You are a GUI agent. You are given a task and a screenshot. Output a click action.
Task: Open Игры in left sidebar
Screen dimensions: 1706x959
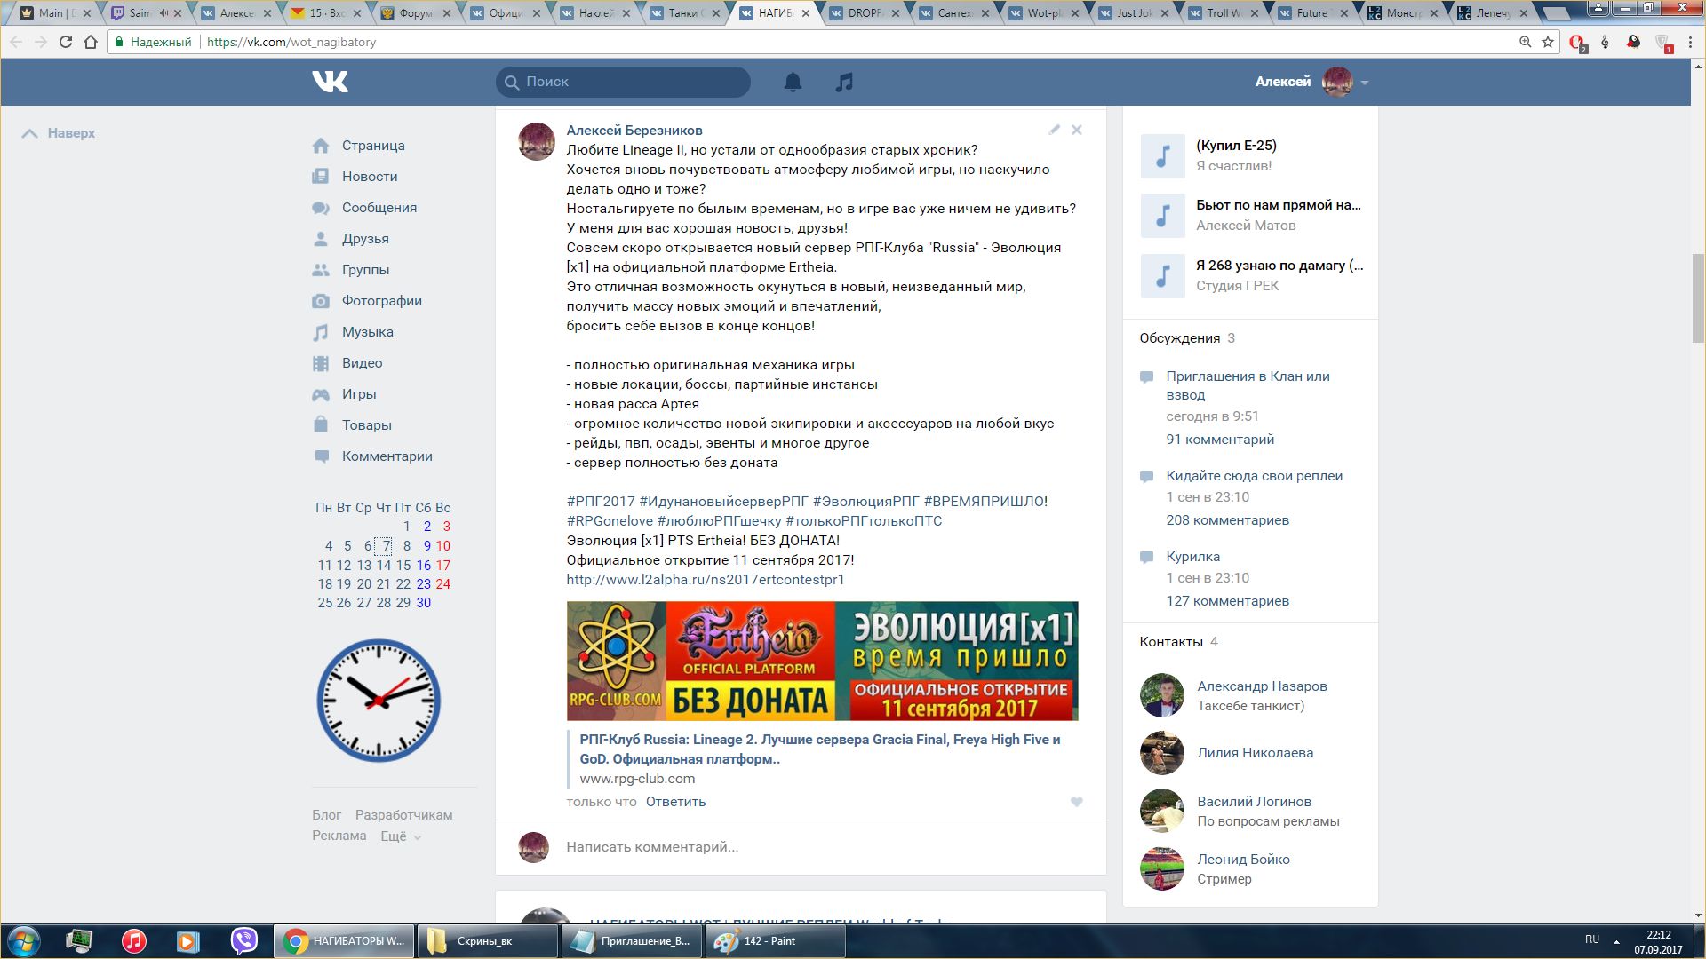point(359,394)
